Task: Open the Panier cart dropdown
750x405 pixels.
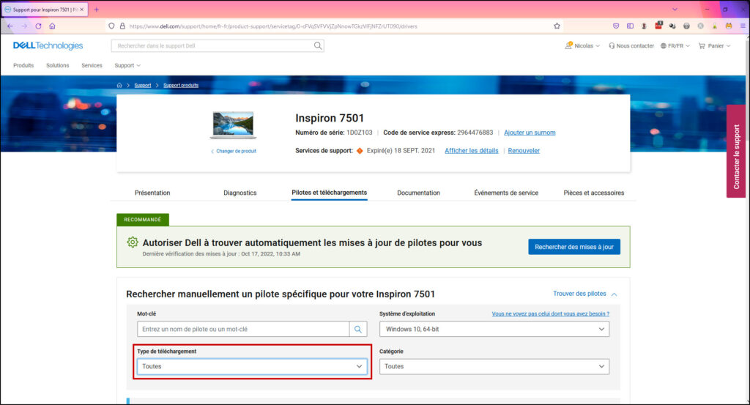Action: (x=715, y=46)
